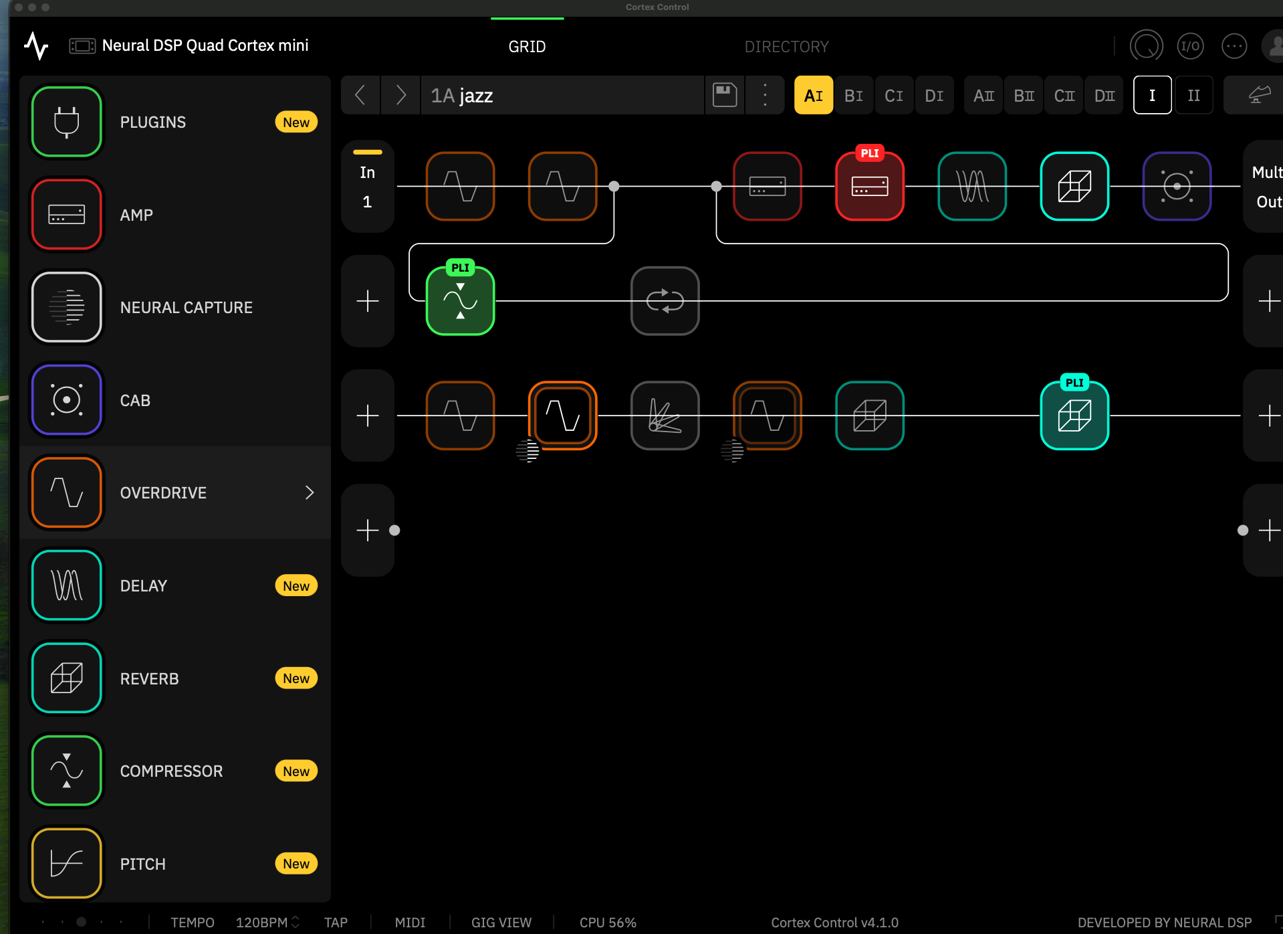Select the dim amp block in row one
The image size is (1283, 934).
coord(768,186)
